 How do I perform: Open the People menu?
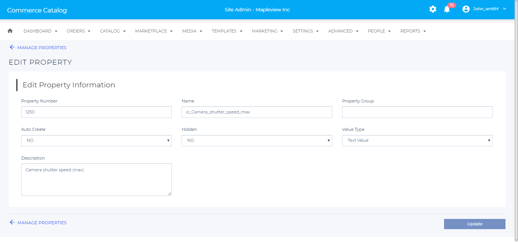(379, 31)
